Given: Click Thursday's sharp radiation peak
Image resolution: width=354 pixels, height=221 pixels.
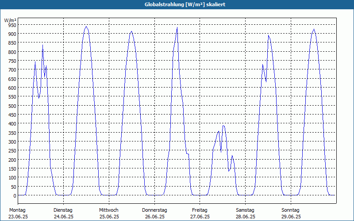Looking at the screenshot, I should click(177, 27).
